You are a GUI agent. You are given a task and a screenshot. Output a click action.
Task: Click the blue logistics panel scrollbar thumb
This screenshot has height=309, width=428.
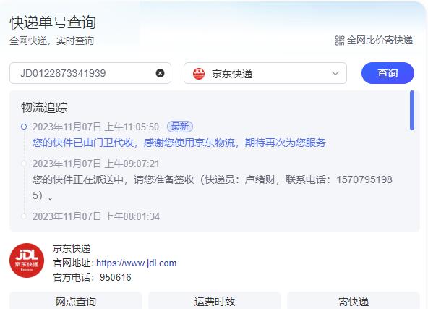coord(412,111)
